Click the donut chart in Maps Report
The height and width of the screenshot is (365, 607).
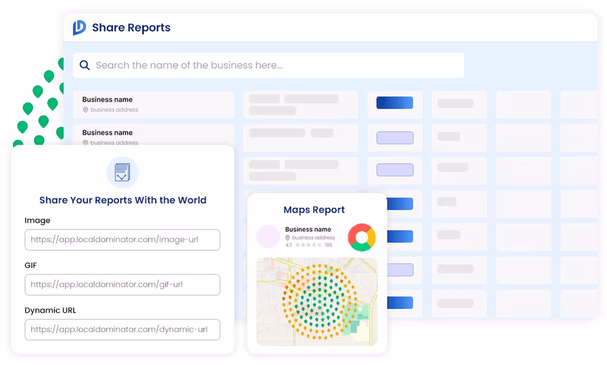point(362,237)
